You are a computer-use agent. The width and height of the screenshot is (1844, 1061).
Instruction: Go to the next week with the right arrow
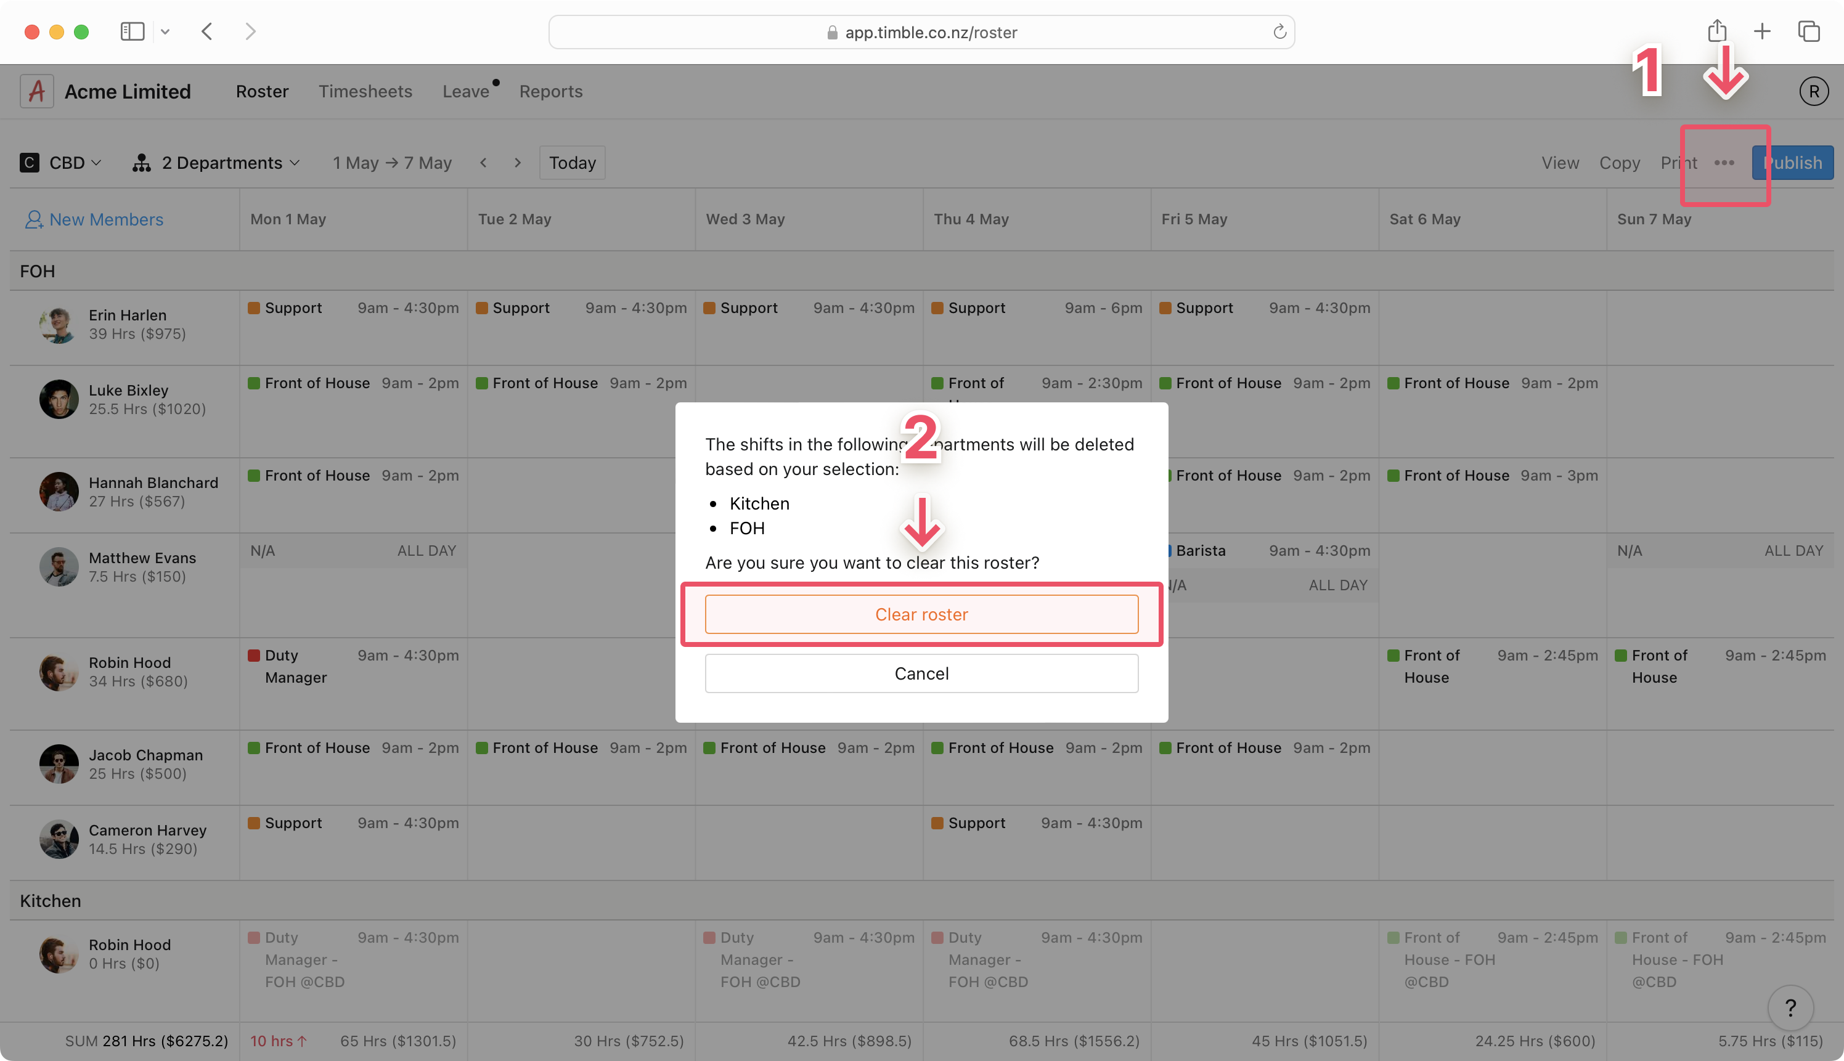tap(518, 163)
